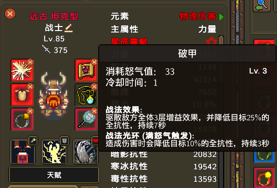The width and height of the screenshot is (277, 188).
Task: Unequip the mace weapon using its X
Action: tap(94, 111)
